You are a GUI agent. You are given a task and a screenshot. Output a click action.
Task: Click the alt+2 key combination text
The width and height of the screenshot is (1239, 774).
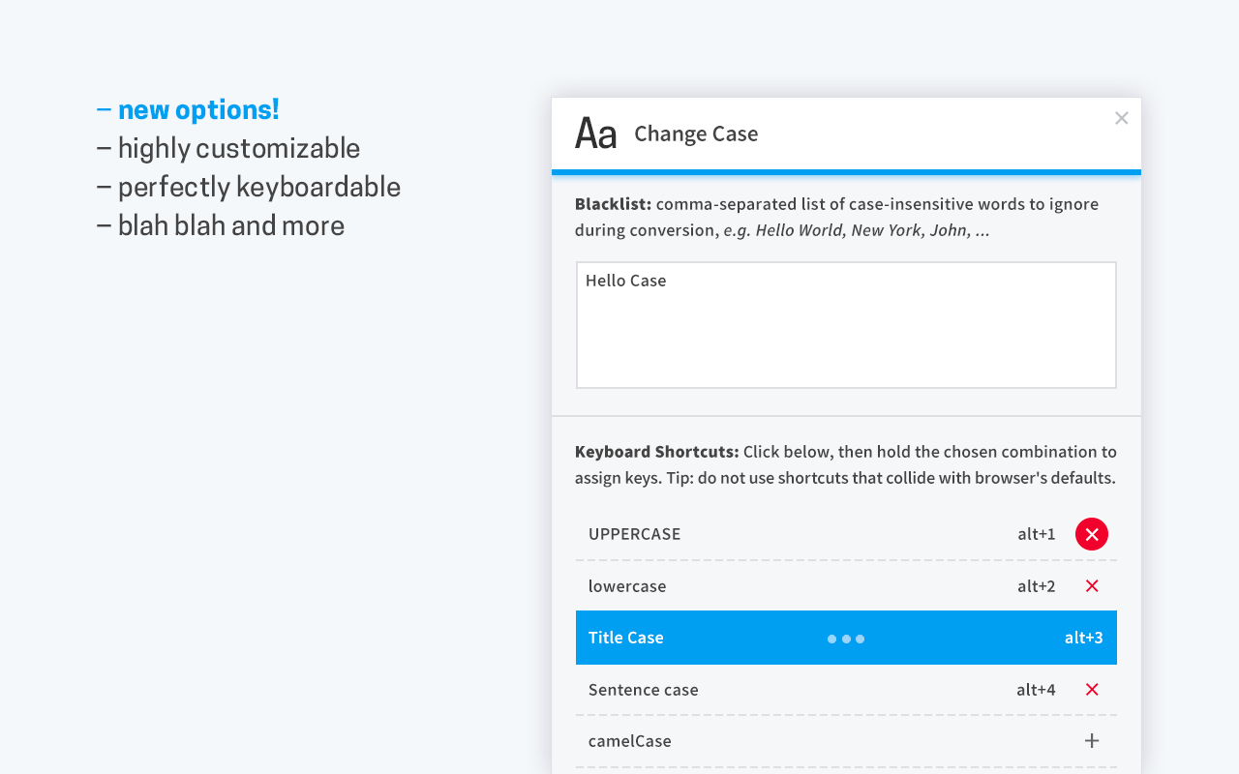(x=1036, y=586)
